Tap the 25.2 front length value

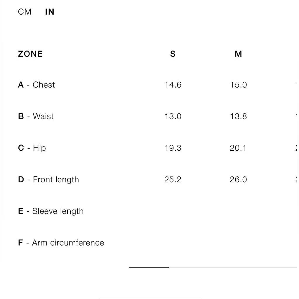pos(173,179)
